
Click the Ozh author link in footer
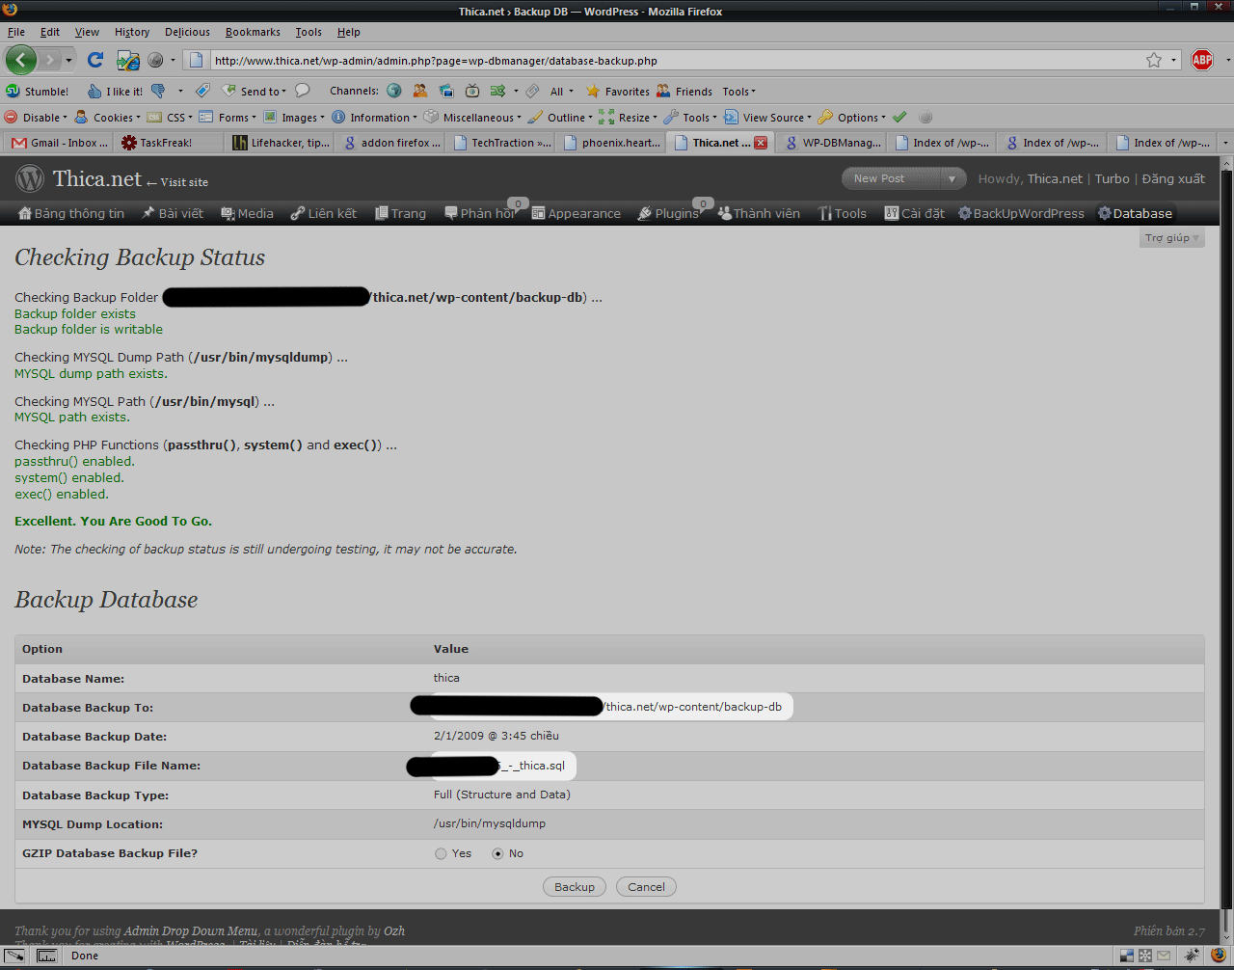pyautogui.click(x=394, y=930)
